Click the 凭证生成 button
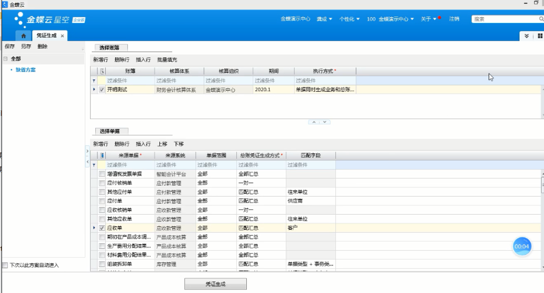 215,284
